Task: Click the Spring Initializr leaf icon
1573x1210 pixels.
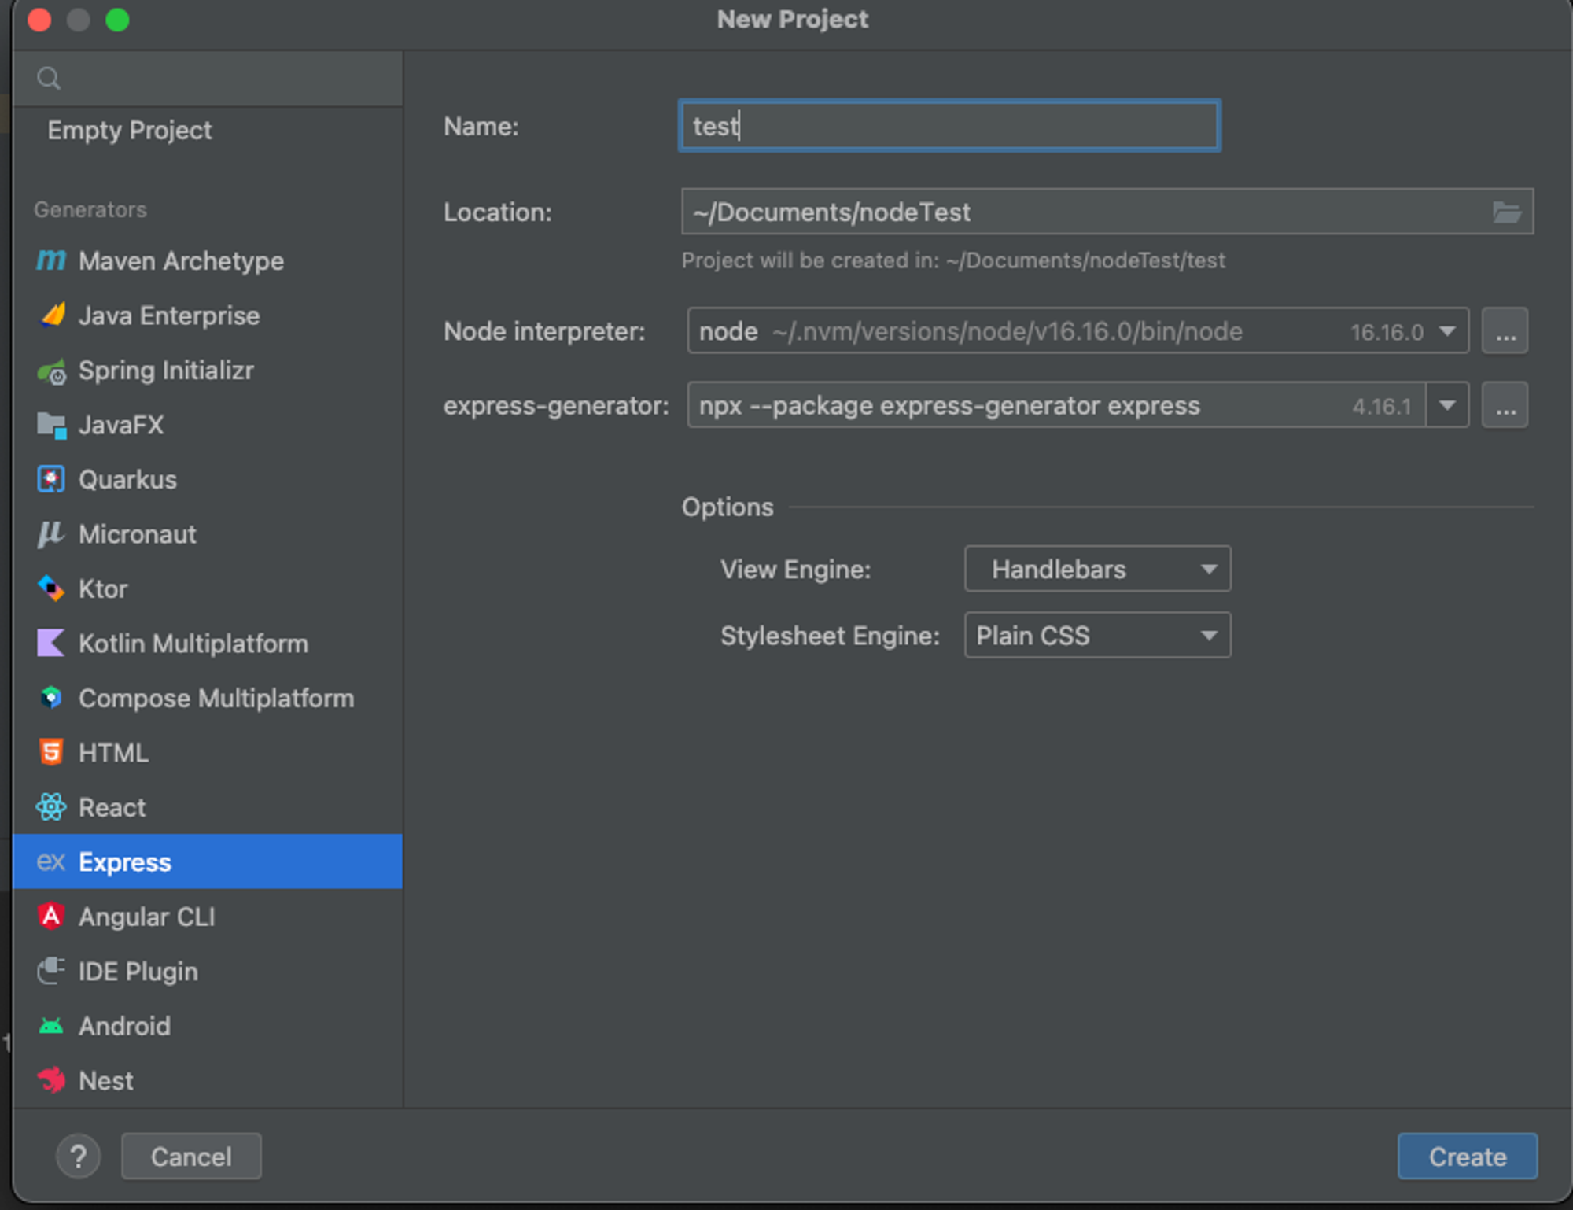Action: (x=51, y=371)
